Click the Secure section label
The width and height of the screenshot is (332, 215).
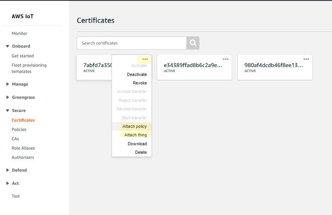click(x=19, y=110)
